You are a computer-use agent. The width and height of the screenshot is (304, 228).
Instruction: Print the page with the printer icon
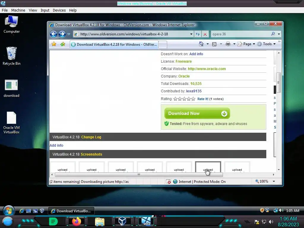point(228,44)
